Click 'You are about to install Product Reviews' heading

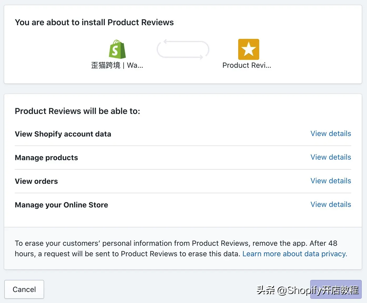point(94,23)
